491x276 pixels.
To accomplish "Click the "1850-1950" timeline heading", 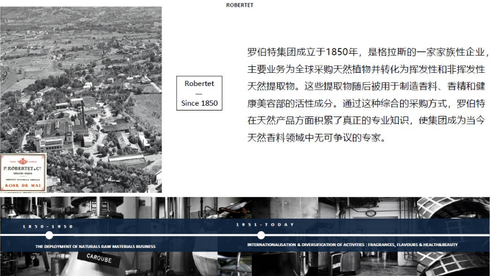I will tap(48, 226).
